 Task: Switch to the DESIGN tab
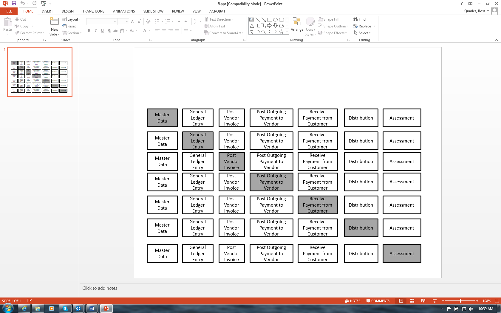point(68,11)
